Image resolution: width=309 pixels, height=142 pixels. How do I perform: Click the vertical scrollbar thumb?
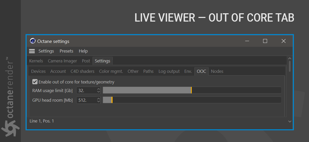coord(290,66)
